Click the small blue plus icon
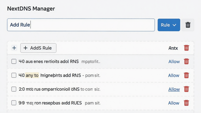The height and width of the screenshot is (113, 201). (14, 48)
